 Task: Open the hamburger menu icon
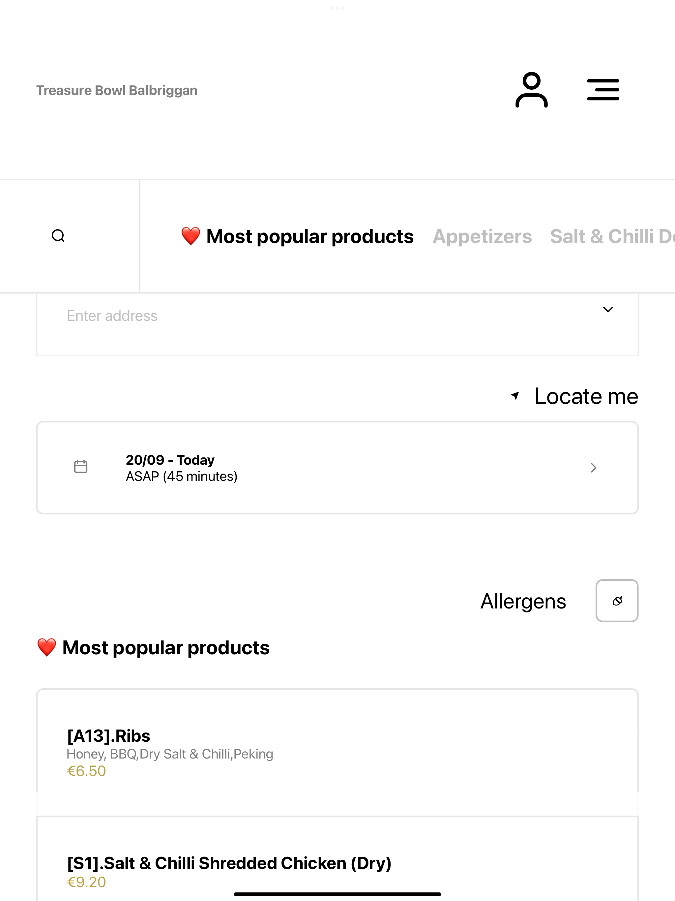click(x=603, y=90)
